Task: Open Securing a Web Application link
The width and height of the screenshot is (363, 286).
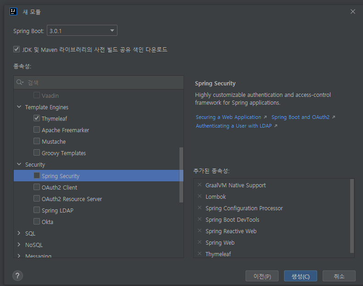Action: point(229,117)
